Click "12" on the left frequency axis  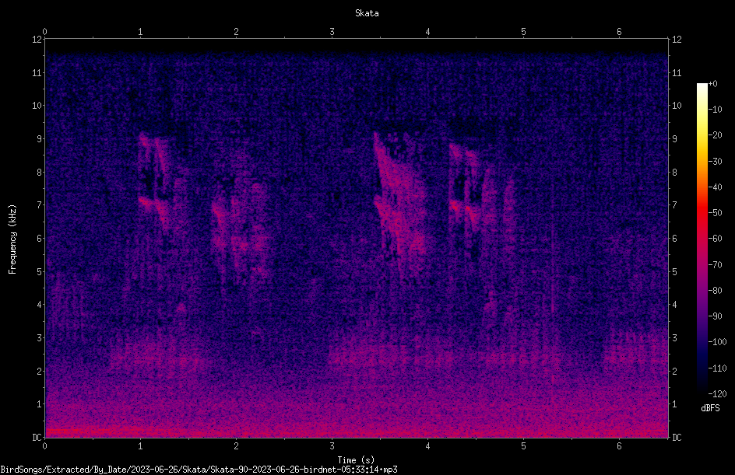pyautogui.click(x=37, y=40)
